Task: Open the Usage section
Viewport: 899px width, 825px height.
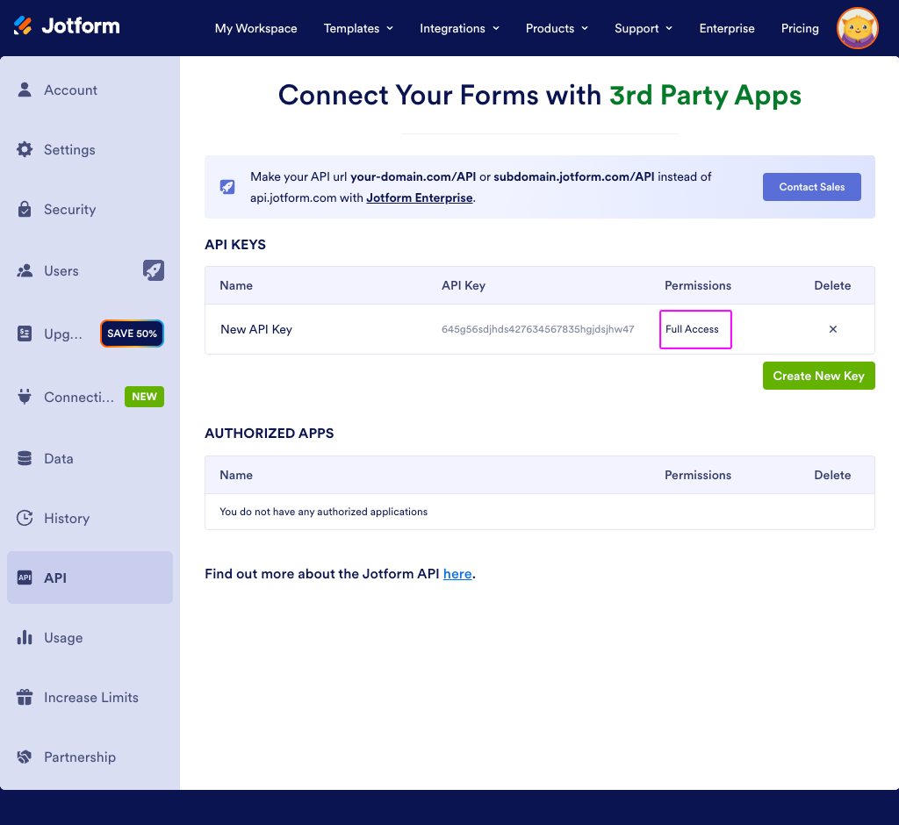Action: (90, 637)
